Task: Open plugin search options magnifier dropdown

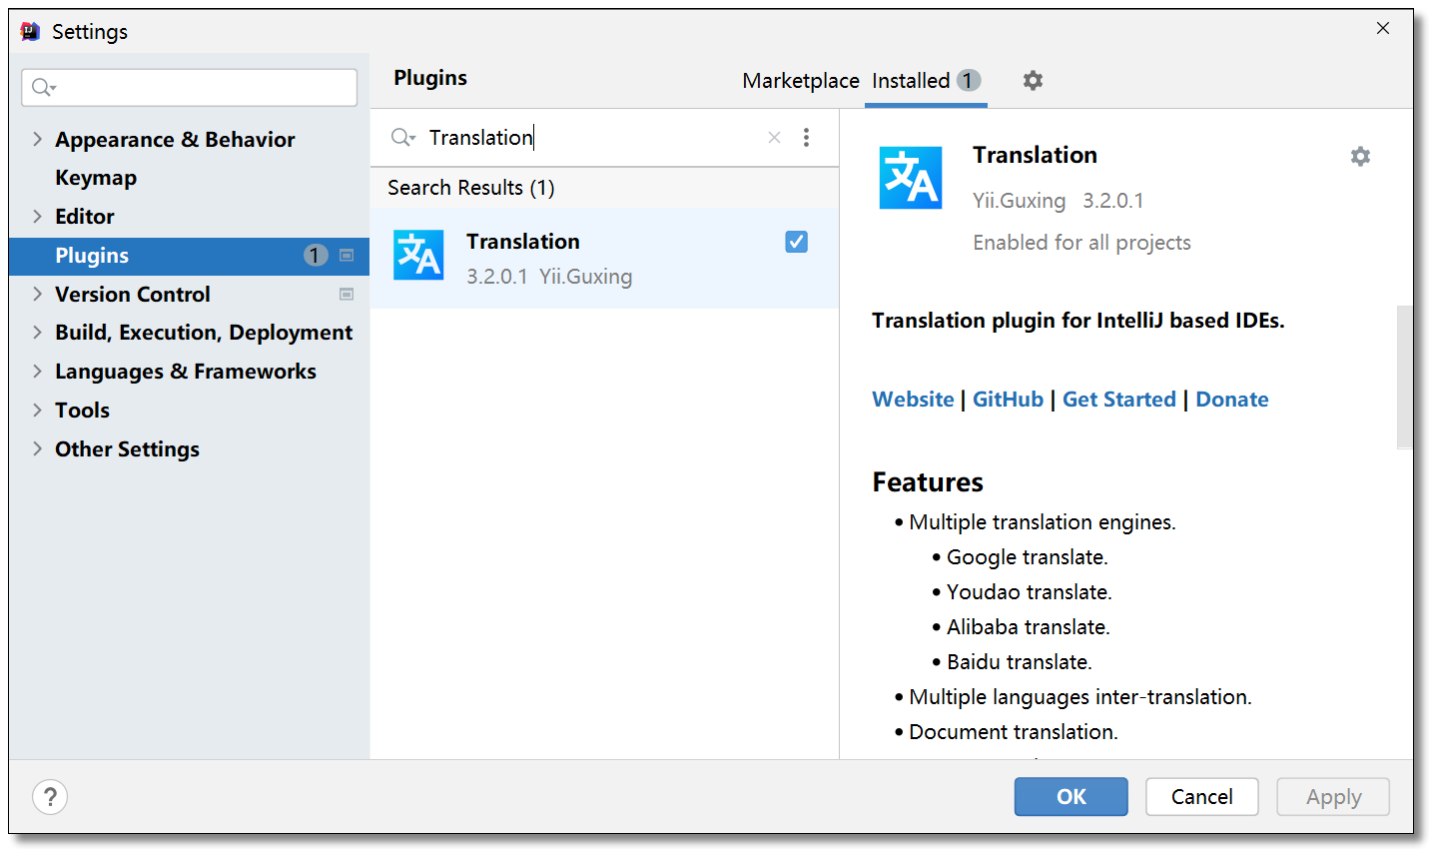Action: pyautogui.click(x=403, y=138)
